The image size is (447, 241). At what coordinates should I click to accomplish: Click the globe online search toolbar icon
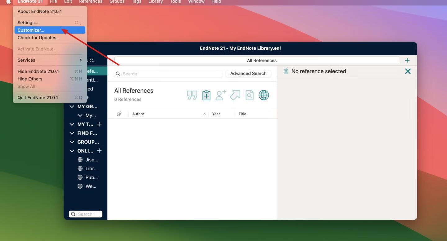click(x=264, y=95)
